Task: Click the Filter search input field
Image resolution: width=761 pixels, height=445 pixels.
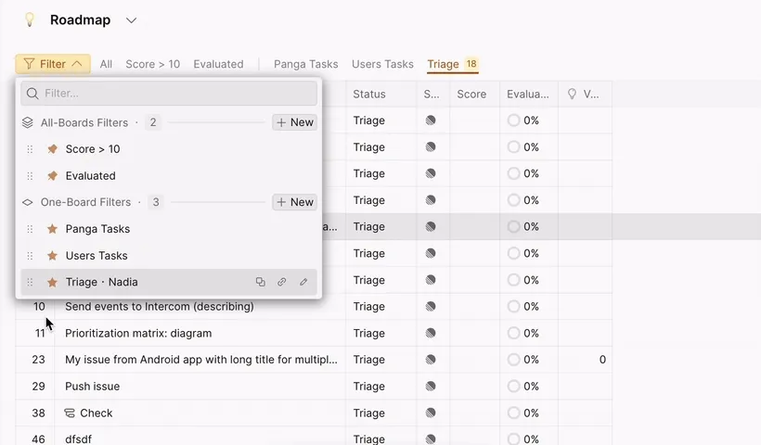Action: tap(176, 94)
